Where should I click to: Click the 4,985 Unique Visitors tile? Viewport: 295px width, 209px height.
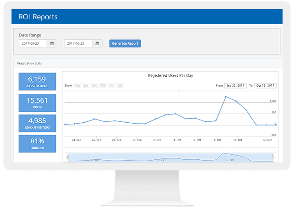[37, 123]
